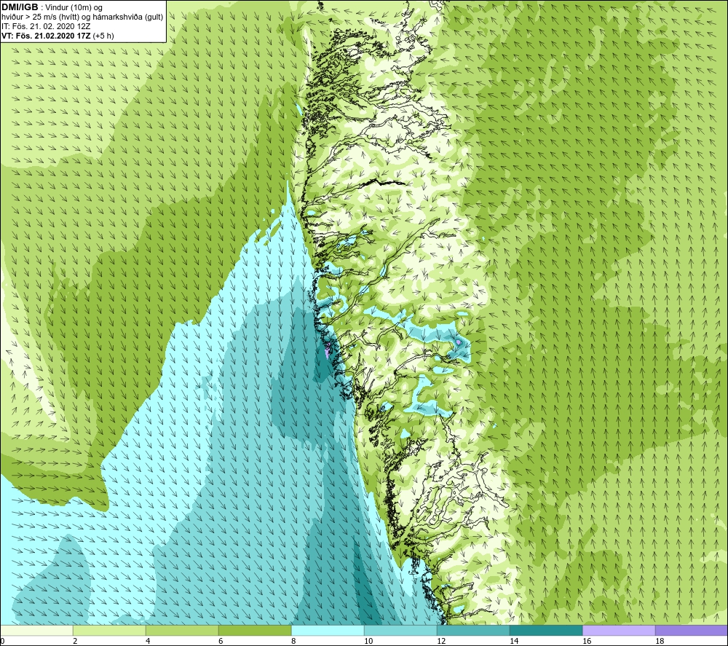
Task: Click the legend scale label '16'
Action: tap(587, 642)
